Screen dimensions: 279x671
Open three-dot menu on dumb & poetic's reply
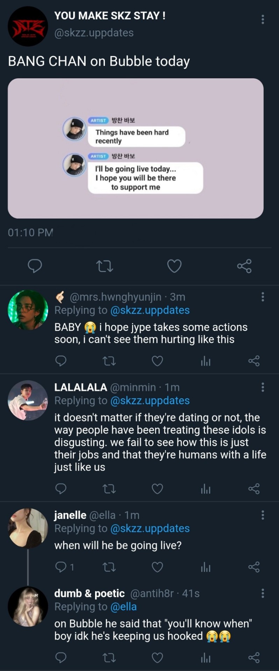click(x=263, y=593)
